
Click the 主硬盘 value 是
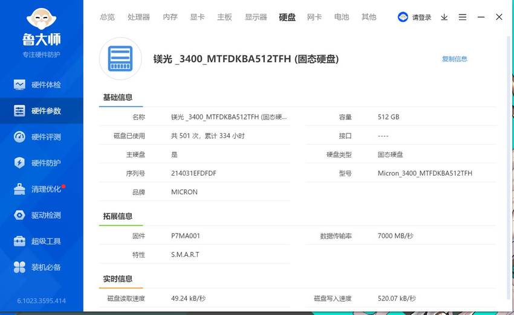click(174, 154)
